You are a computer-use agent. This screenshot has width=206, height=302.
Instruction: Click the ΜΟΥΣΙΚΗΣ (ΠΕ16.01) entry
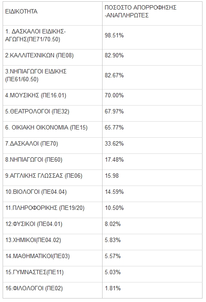pos(36,95)
